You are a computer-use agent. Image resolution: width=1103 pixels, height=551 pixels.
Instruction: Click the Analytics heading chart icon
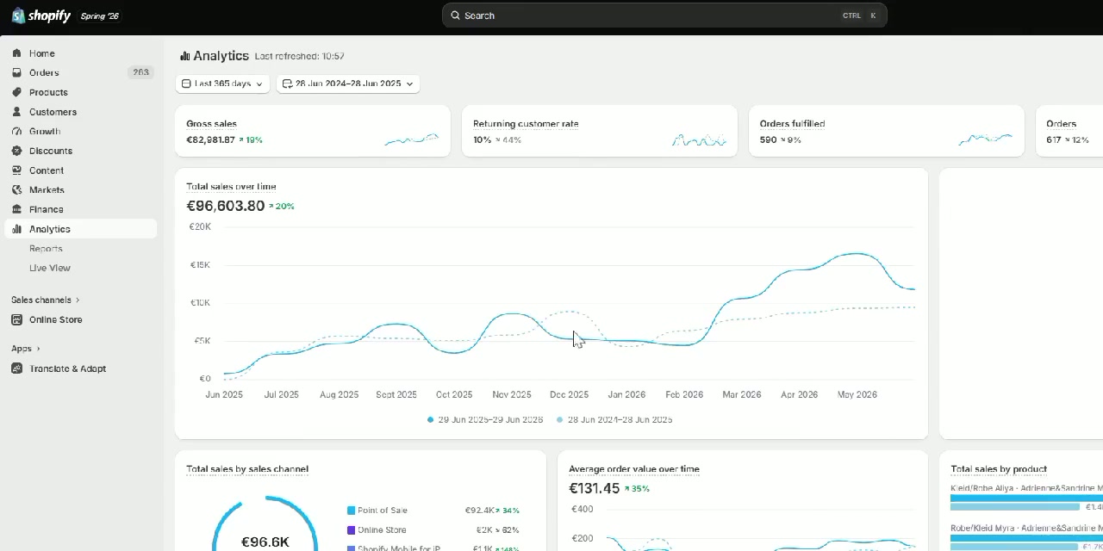point(184,56)
